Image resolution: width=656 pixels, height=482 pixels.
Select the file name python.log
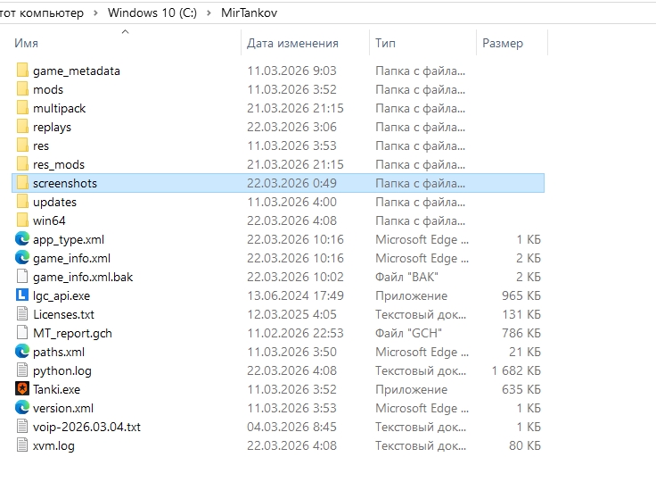(x=61, y=370)
